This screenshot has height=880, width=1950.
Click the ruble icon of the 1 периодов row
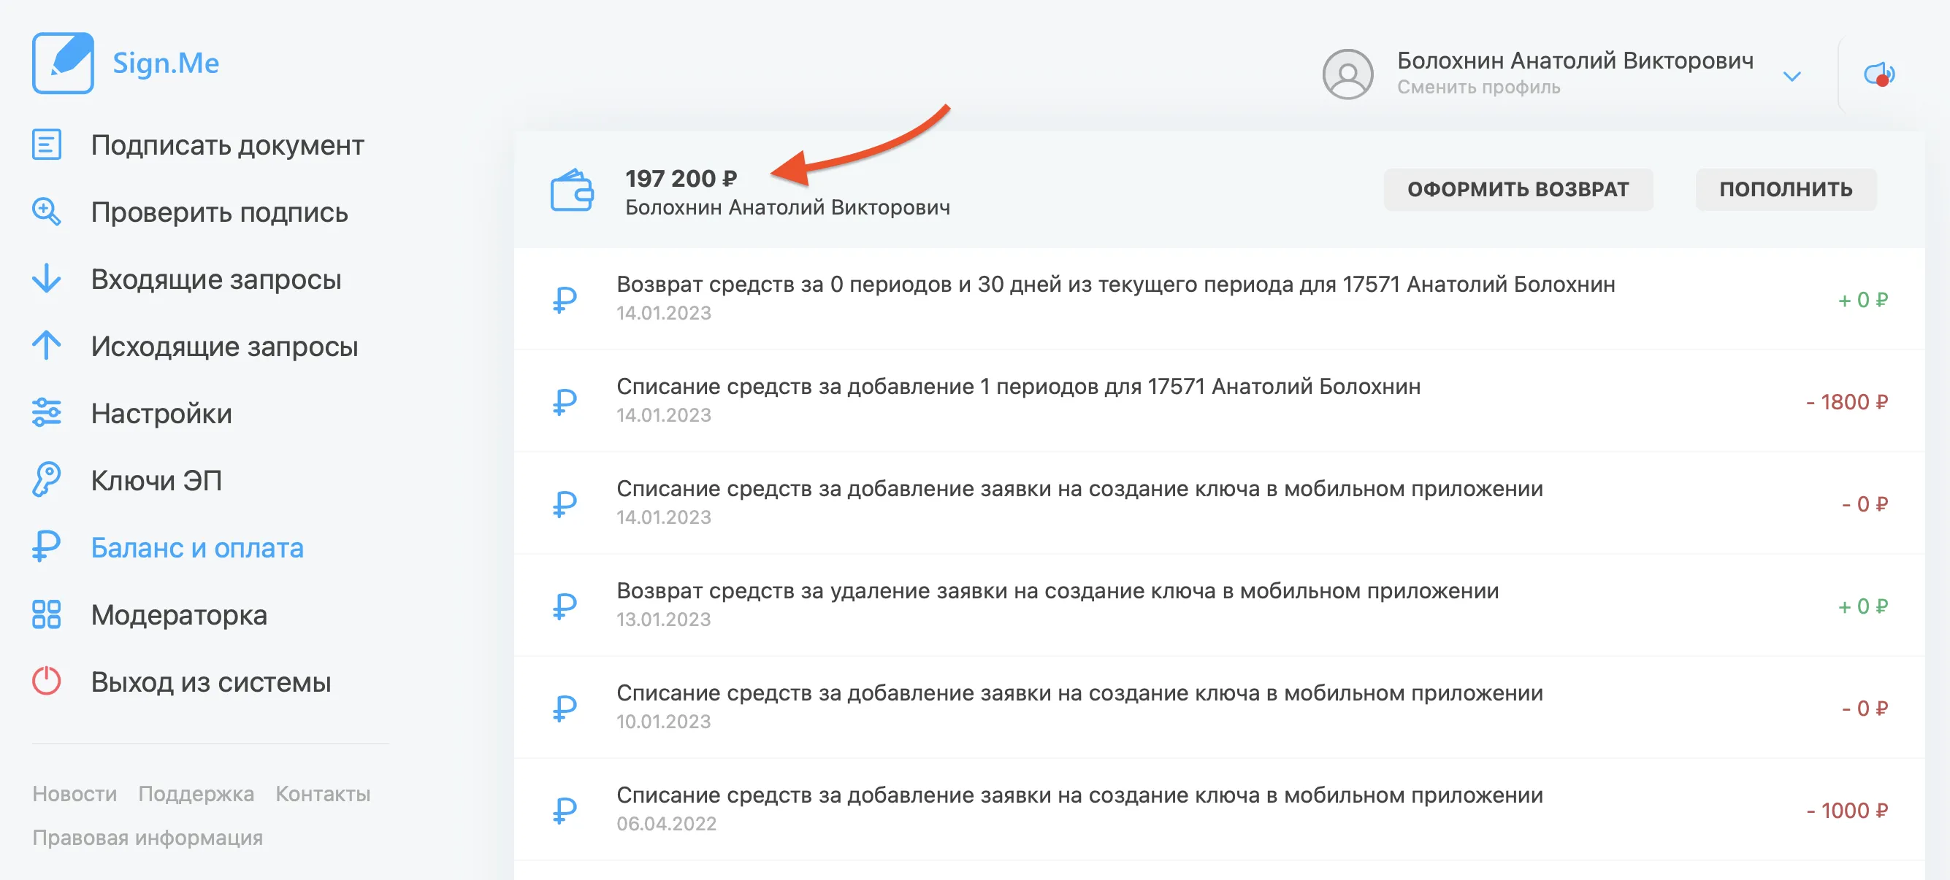click(x=564, y=401)
